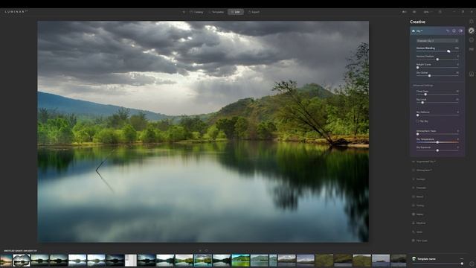Screen dimensions: 476x268
Task: Click the Template name icon
Action: click(414, 258)
